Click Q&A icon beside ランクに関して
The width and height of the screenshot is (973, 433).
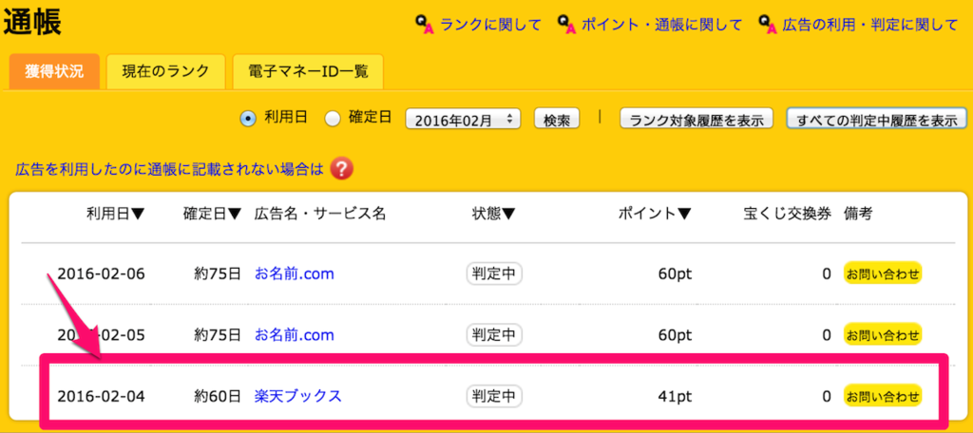(x=425, y=24)
